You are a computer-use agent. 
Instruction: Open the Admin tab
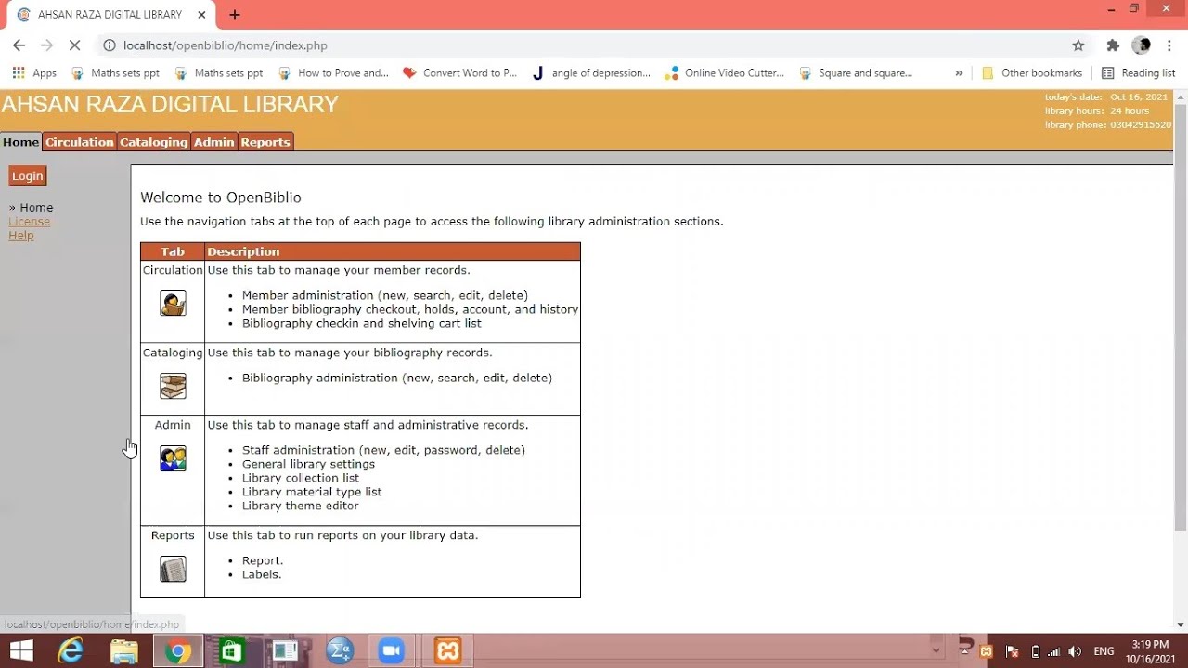pyautogui.click(x=213, y=142)
